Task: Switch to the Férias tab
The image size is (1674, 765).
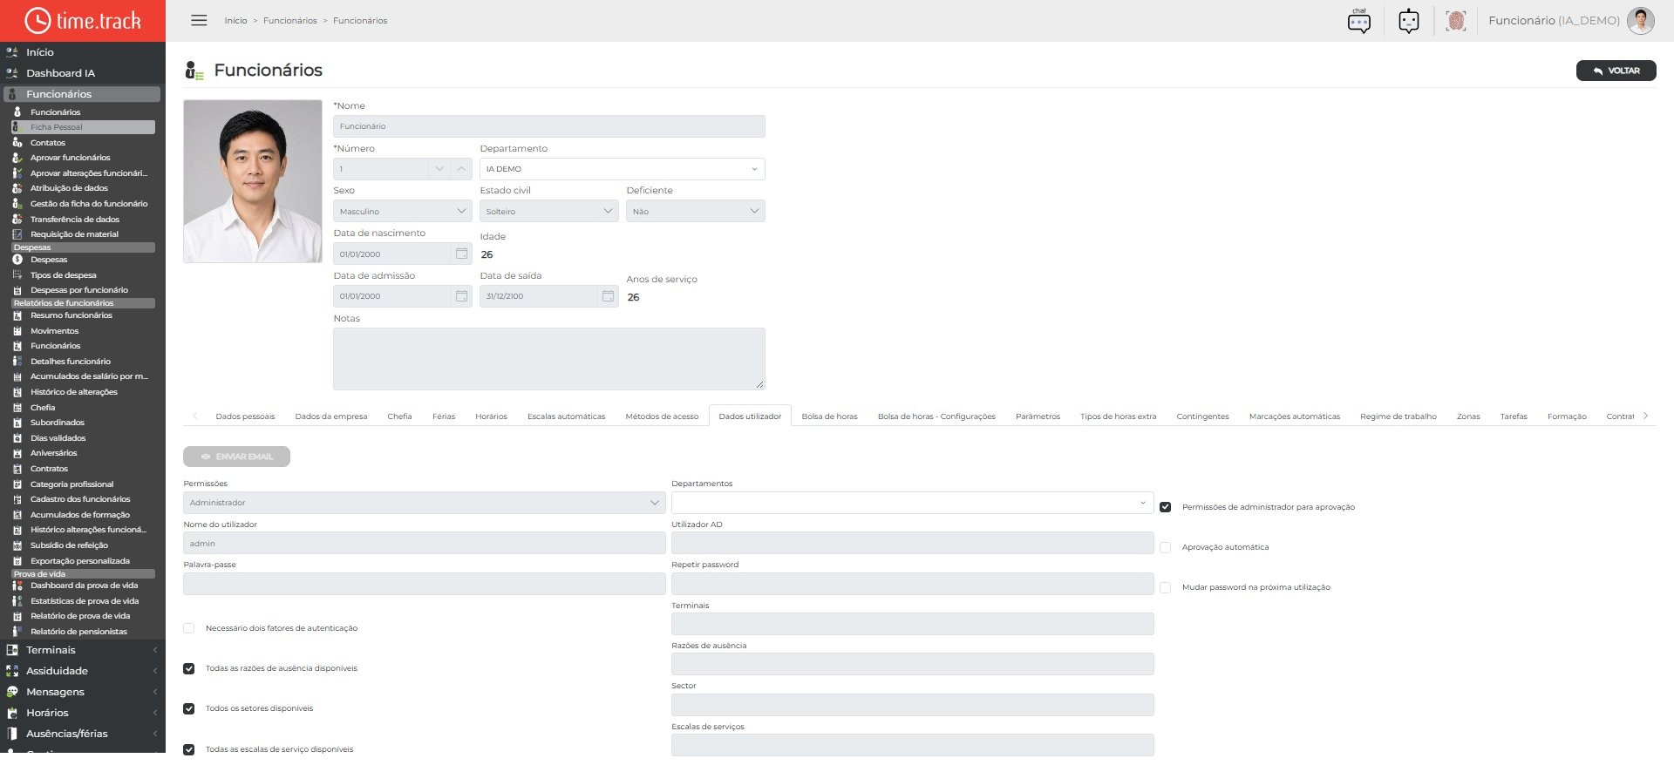Action: coord(444,416)
